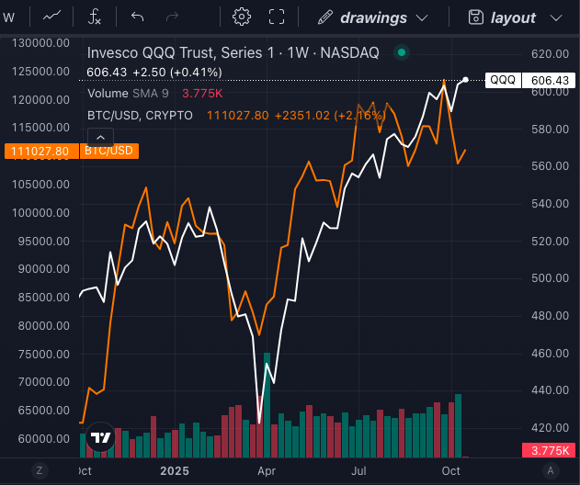This screenshot has width=580, height=485.
Task: Click the drawings pencil icon
Action: click(325, 17)
